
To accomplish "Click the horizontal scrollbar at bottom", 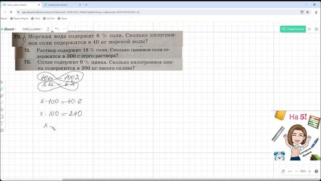I will coord(192,179).
